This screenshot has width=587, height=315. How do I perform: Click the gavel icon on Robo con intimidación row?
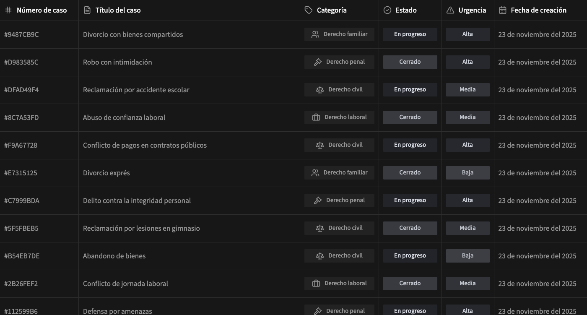click(318, 62)
